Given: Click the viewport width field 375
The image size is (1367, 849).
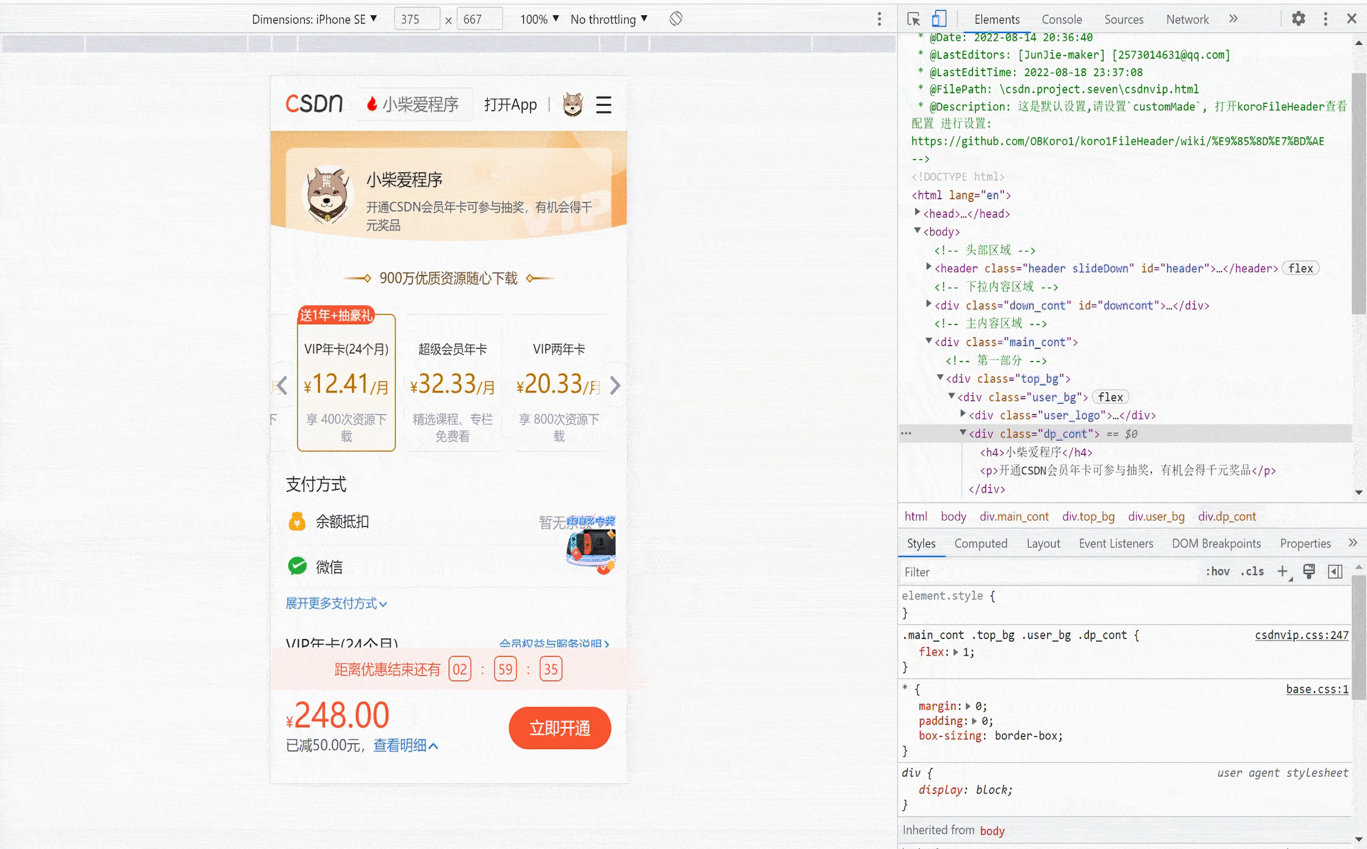Looking at the screenshot, I should pyautogui.click(x=417, y=19).
